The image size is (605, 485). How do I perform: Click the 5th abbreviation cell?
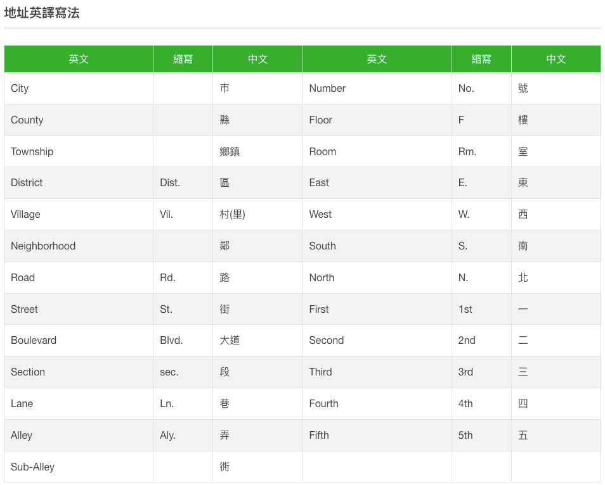pos(466,435)
